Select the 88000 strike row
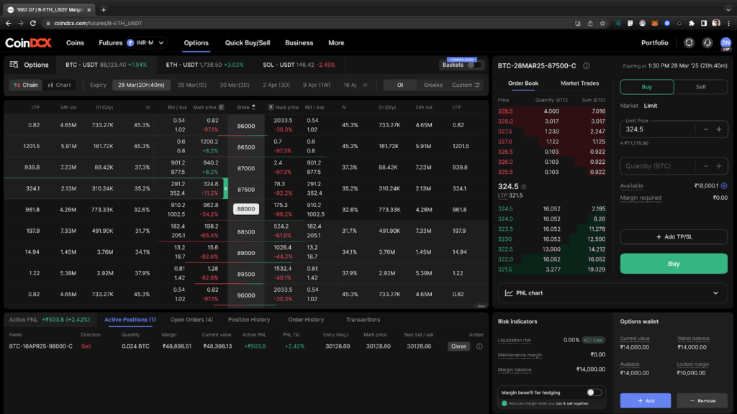 click(x=246, y=209)
